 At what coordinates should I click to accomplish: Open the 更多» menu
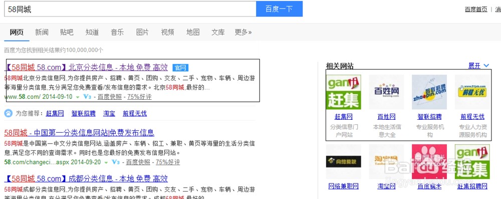(x=243, y=32)
